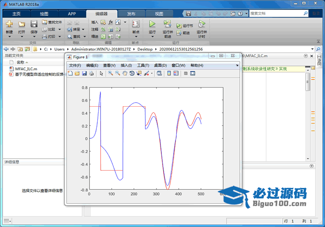Image resolution: width=325 pixels, height=227 pixels.
Task: Open the dropdown arrow below Run (运行)
Action: [152, 37]
